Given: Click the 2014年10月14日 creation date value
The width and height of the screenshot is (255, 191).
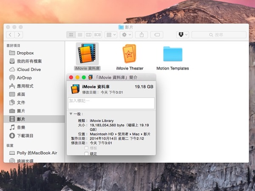Looking at the screenshot, I should tap(117, 138).
